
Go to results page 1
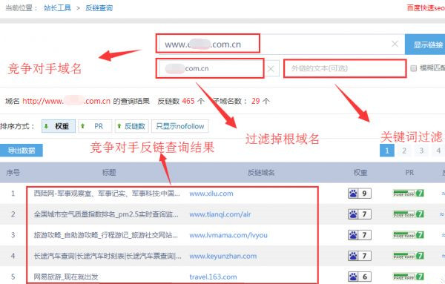click(387, 151)
